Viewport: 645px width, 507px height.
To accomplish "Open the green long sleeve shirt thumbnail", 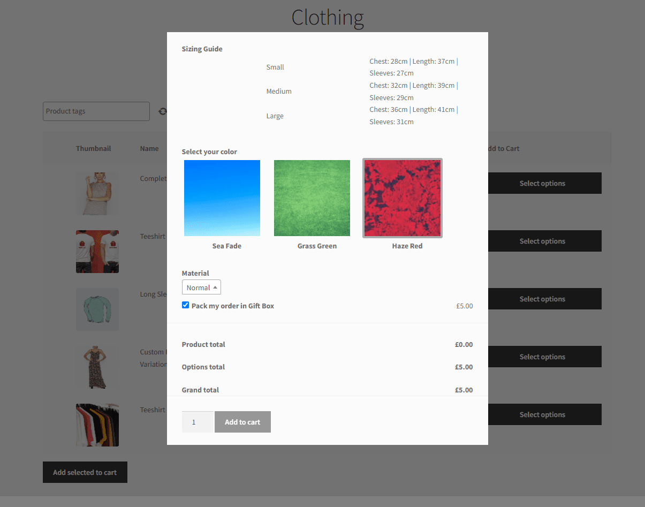I will [x=97, y=309].
